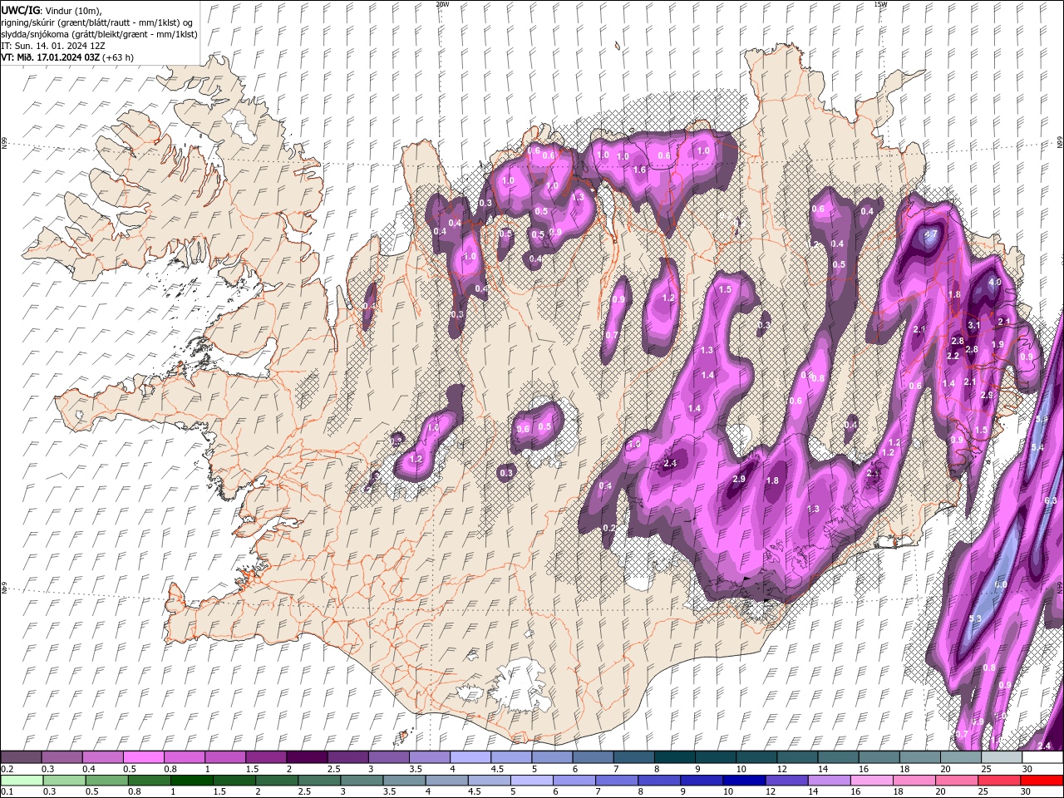Click the 0.2 label in the upper legend row
1064x798 pixels.
click(x=7, y=769)
